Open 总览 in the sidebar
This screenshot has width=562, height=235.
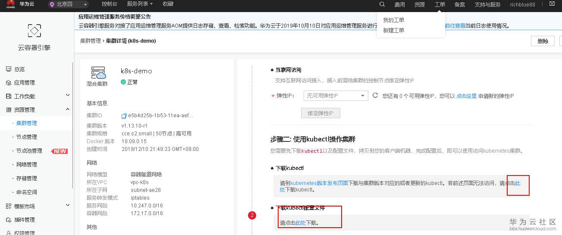click(20, 69)
